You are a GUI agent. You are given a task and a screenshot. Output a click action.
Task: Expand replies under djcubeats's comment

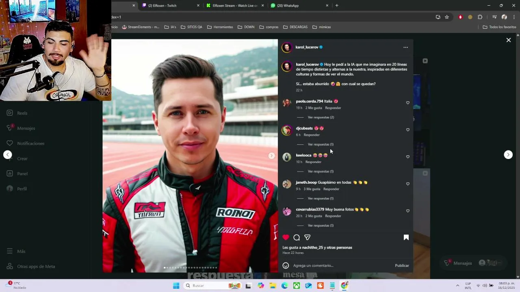coord(321,144)
